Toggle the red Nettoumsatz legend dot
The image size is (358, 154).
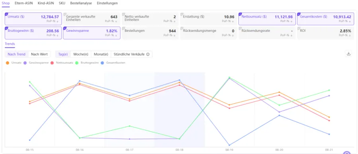pos(52,62)
